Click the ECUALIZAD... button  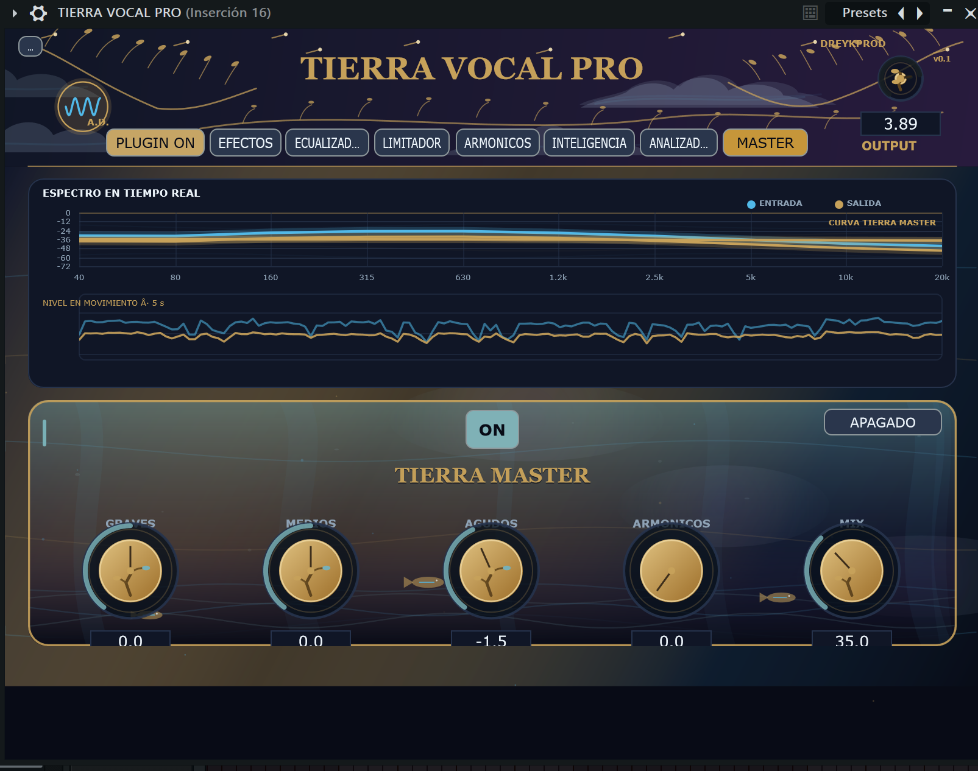[327, 143]
